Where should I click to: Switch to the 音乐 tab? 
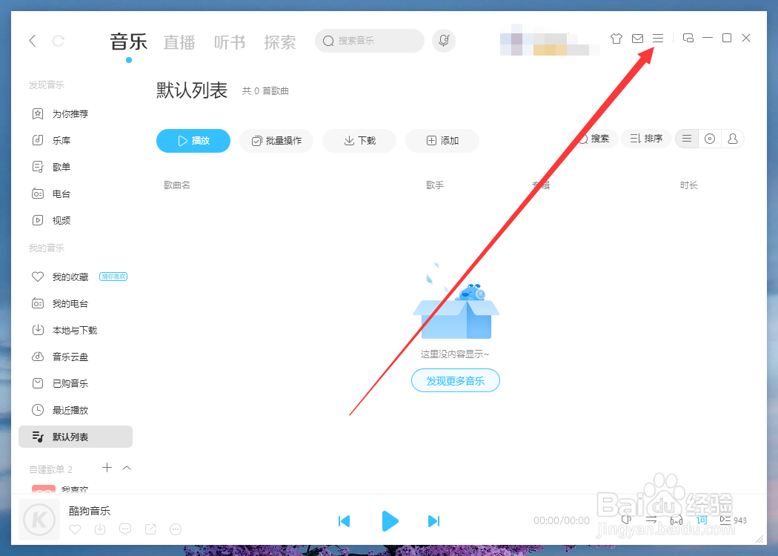click(128, 42)
